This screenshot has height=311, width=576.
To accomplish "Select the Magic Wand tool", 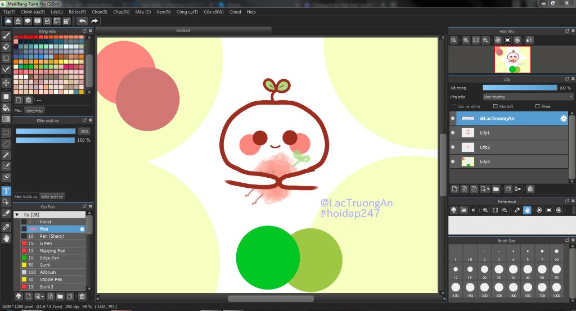I will 6,155.
